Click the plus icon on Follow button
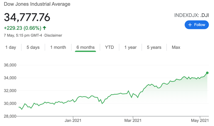 190,25
